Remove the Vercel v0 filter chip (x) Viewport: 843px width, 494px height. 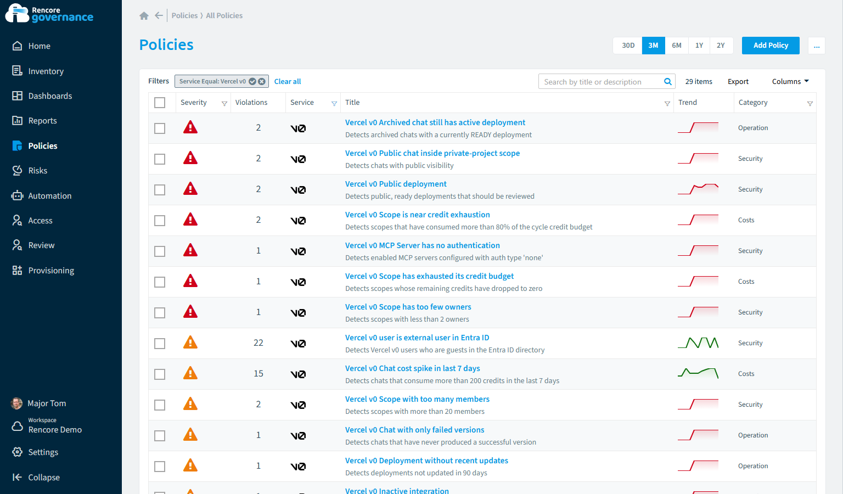point(262,81)
